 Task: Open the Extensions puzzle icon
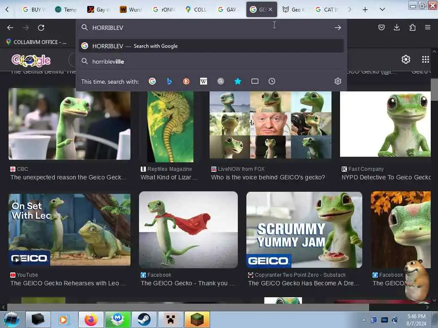point(412,27)
